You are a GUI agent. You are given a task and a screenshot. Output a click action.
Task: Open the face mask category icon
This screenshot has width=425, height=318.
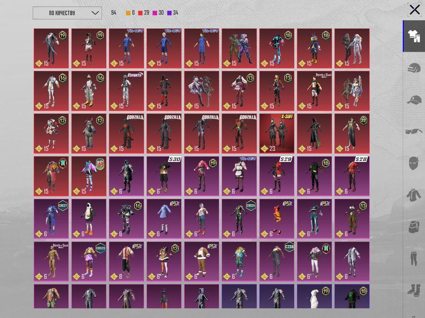[x=414, y=163]
